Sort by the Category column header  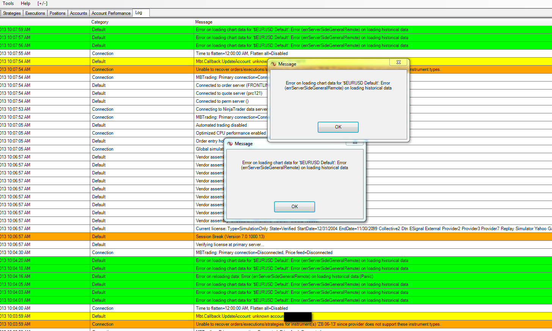(100, 22)
